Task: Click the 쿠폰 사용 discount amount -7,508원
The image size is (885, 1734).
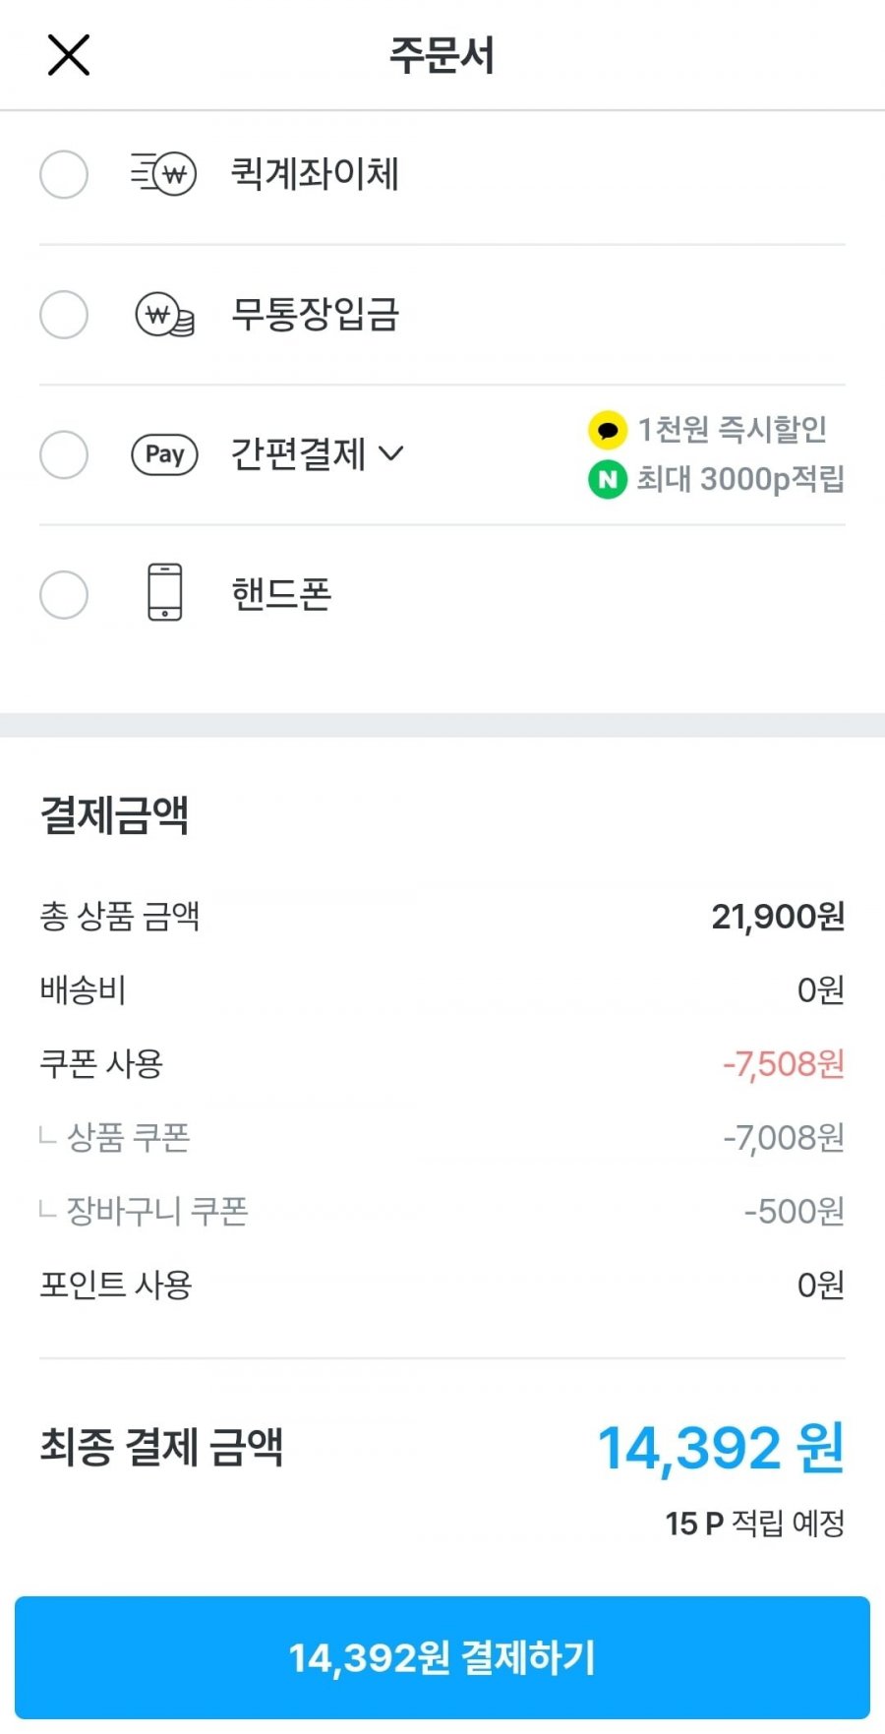Action: (784, 1064)
